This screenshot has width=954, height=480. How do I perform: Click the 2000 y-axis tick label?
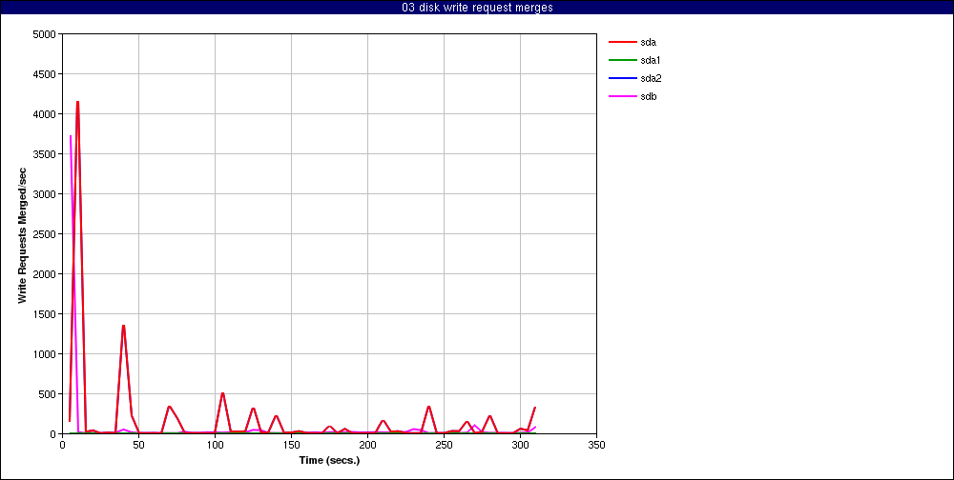(x=45, y=274)
